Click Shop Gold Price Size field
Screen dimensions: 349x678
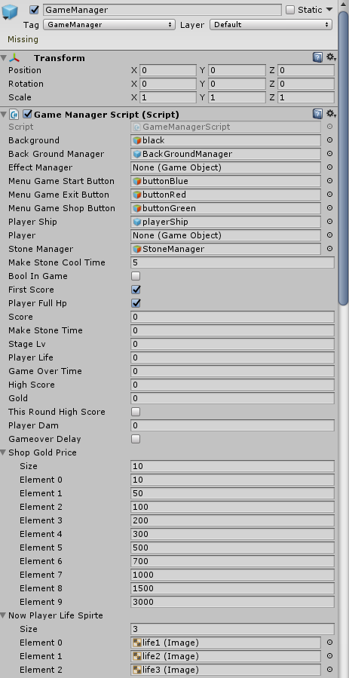click(x=232, y=466)
